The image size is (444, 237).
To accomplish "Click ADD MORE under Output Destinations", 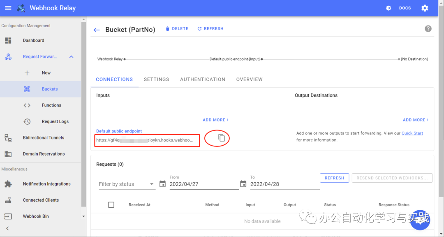I will click(x=416, y=120).
